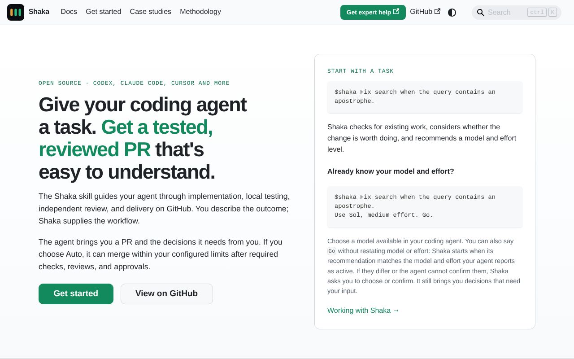574x359 pixels.
Task: Follow the Working with Shaka link
Action: [363, 311]
